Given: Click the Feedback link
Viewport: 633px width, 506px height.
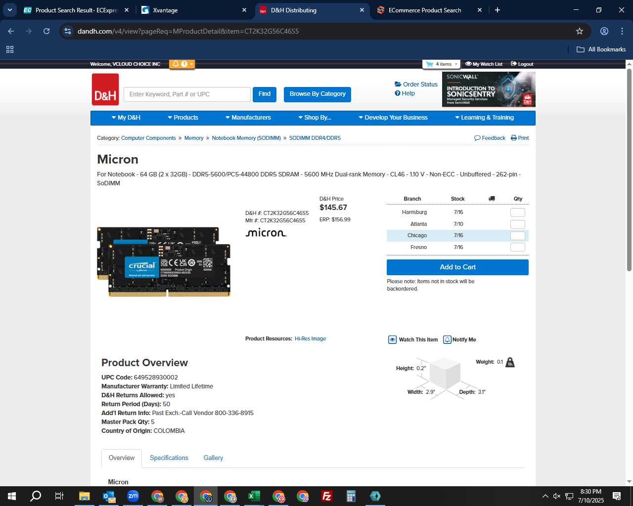Looking at the screenshot, I should 490,138.
